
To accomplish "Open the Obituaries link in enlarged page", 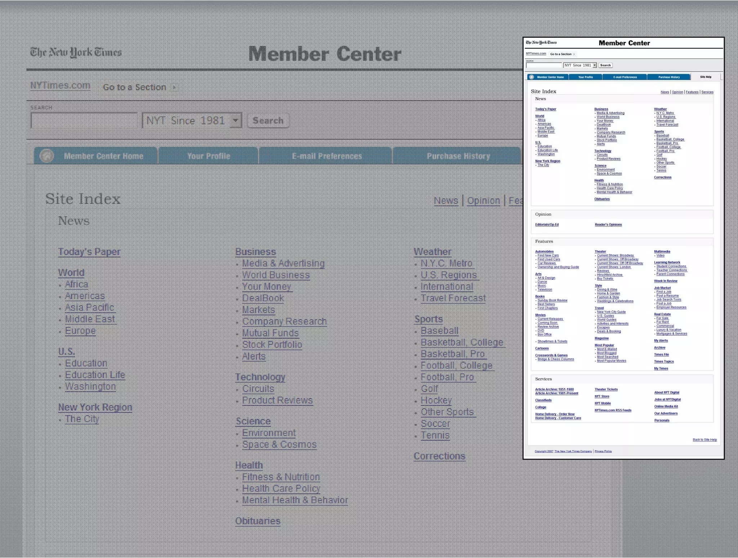I will pyautogui.click(x=258, y=521).
